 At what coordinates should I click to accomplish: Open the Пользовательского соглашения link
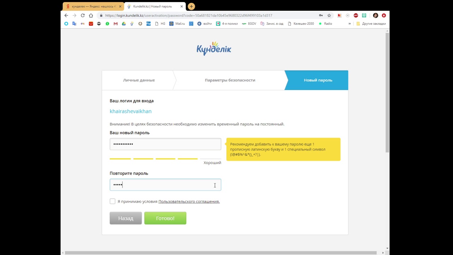tap(189, 202)
